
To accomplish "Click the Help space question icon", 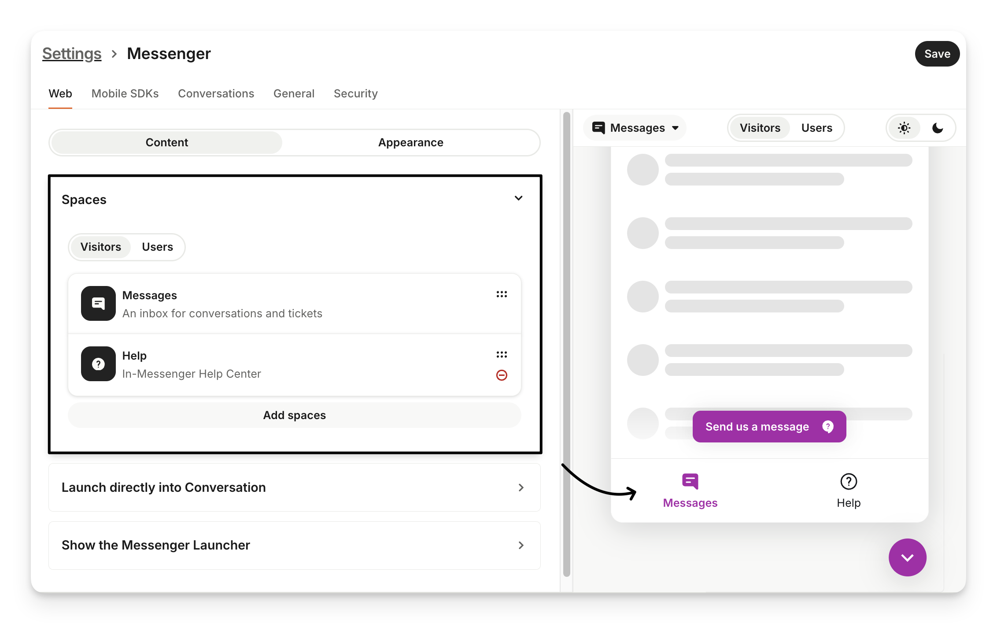I will coord(98,364).
